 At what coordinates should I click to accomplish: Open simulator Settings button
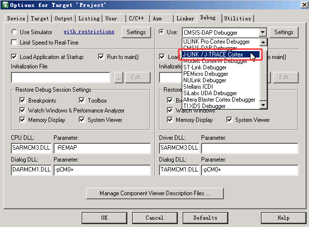click(136, 32)
